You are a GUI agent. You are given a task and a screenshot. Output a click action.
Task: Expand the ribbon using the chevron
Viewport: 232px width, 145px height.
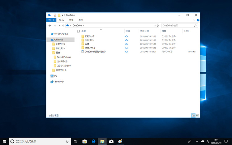coord(194,20)
